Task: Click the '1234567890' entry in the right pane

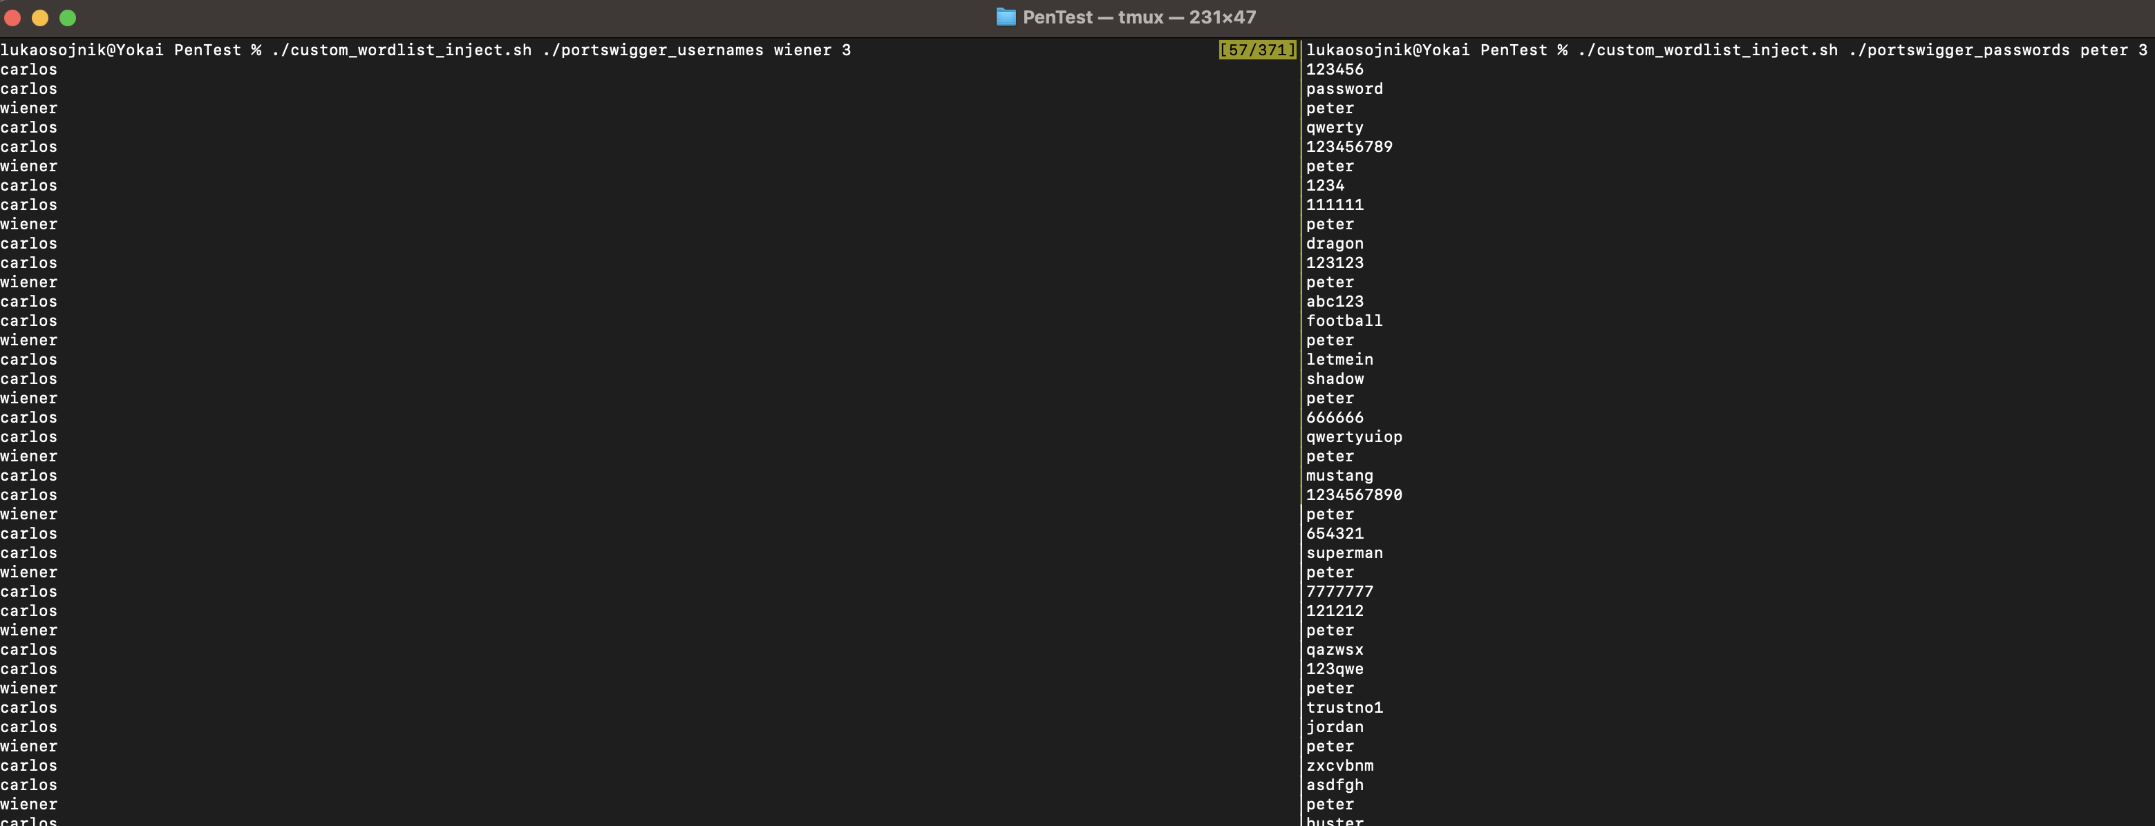Action: click(1353, 495)
